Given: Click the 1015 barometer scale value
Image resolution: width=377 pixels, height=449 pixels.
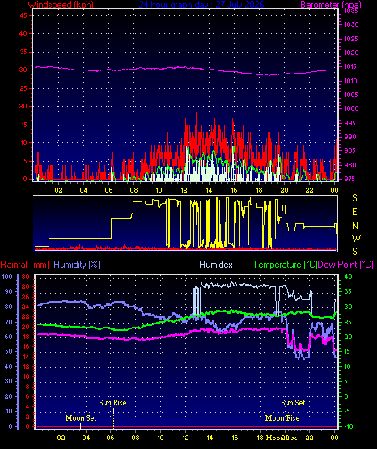Looking at the screenshot, I should click(x=350, y=66).
